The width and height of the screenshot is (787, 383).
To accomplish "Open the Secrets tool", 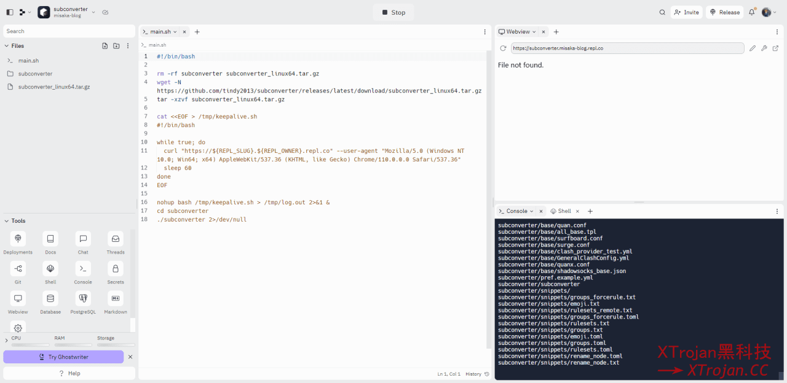I will click(115, 273).
